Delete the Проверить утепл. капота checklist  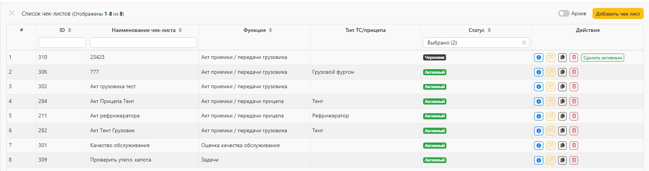point(574,160)
